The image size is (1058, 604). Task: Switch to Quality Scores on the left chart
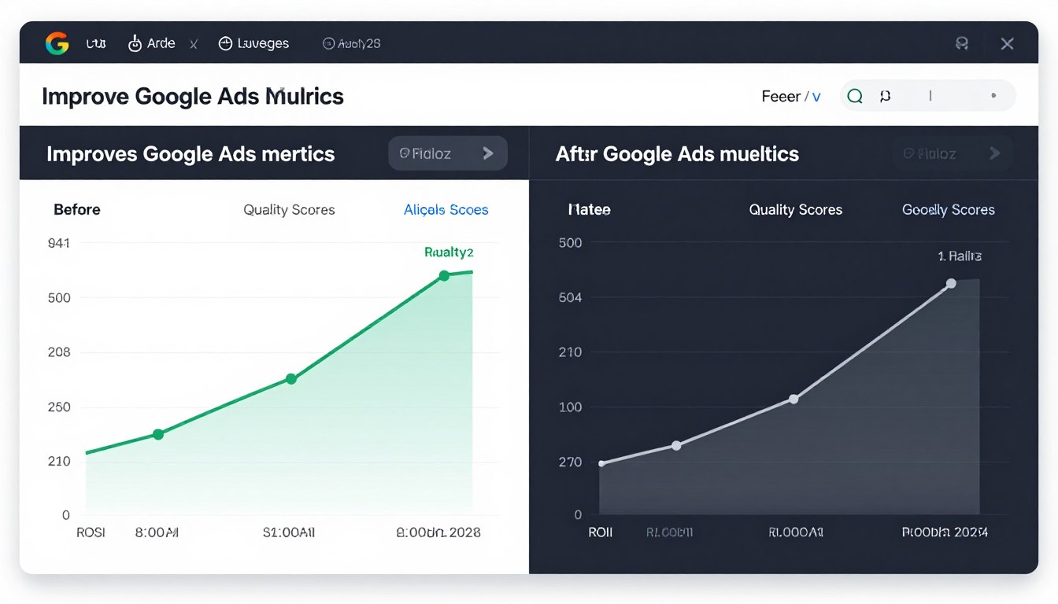pyautogui.click(x=289, y=210)
